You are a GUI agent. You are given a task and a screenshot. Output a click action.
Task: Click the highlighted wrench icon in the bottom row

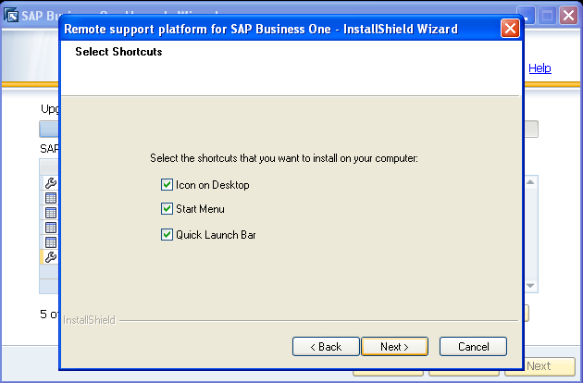click(x=51, y=257)
